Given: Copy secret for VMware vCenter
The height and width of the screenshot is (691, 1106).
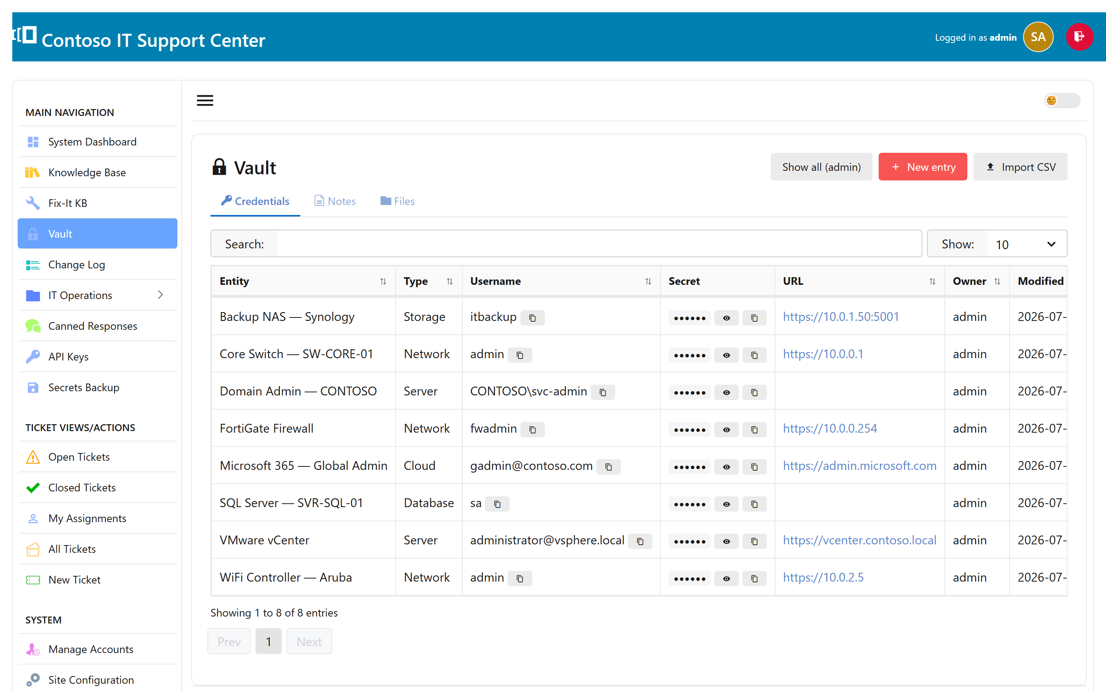Looking at the screenshot, I should pos(754,541).
